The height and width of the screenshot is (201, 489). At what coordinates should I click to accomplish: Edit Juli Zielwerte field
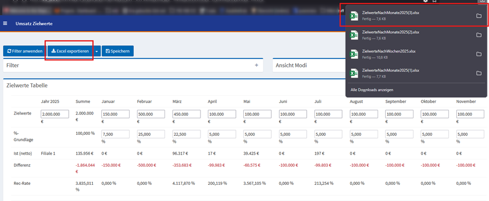pos(329,114)
